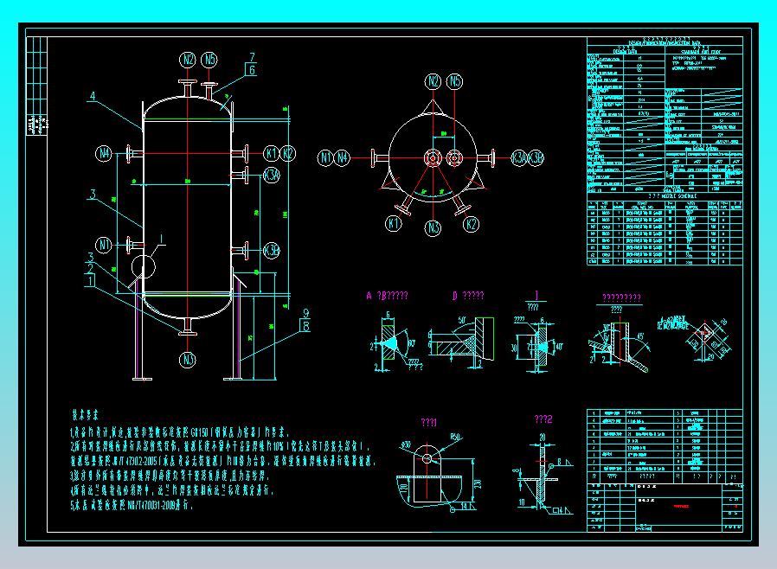This screenshot has height=569, width=777.
Task: Click K3B bubble in elevation view
Action: point(272,251)
